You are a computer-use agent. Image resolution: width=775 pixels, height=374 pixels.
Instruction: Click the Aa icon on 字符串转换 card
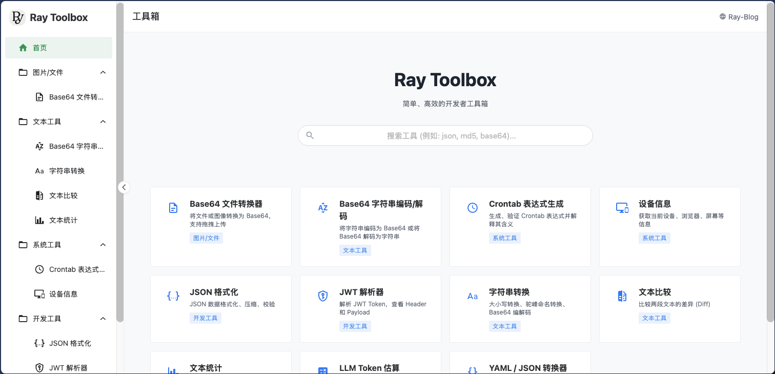[472, 296]
